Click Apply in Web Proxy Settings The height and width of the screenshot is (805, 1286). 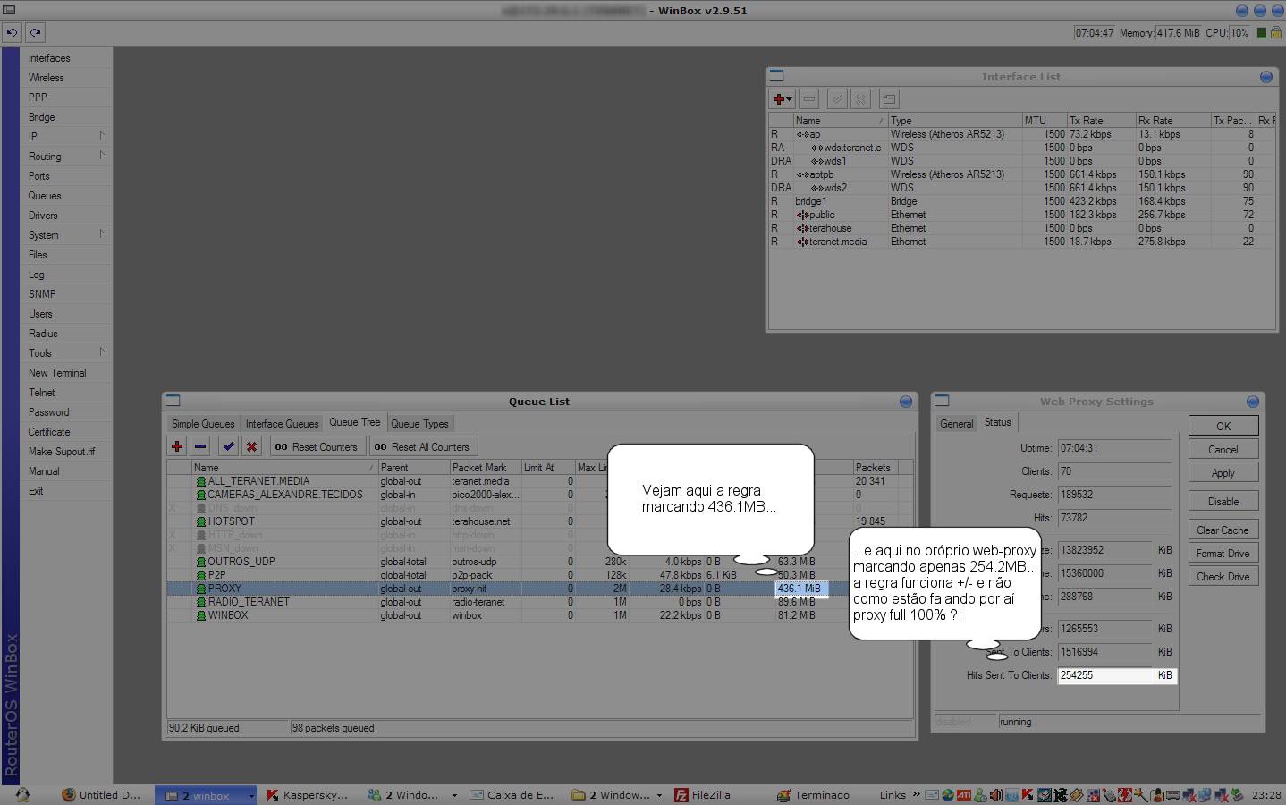(1223, 472)
